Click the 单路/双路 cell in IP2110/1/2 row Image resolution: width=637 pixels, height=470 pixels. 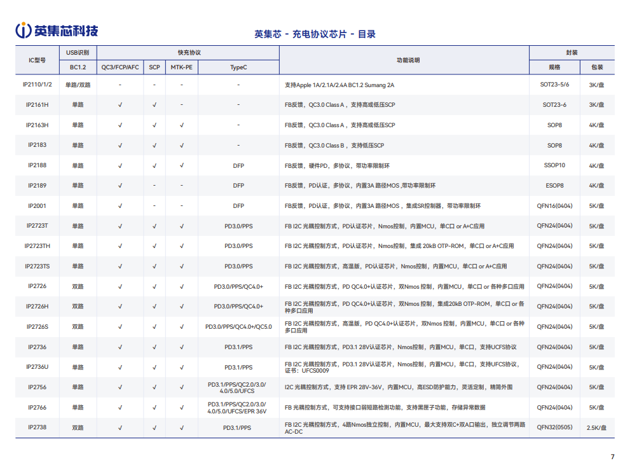point(78,85)
